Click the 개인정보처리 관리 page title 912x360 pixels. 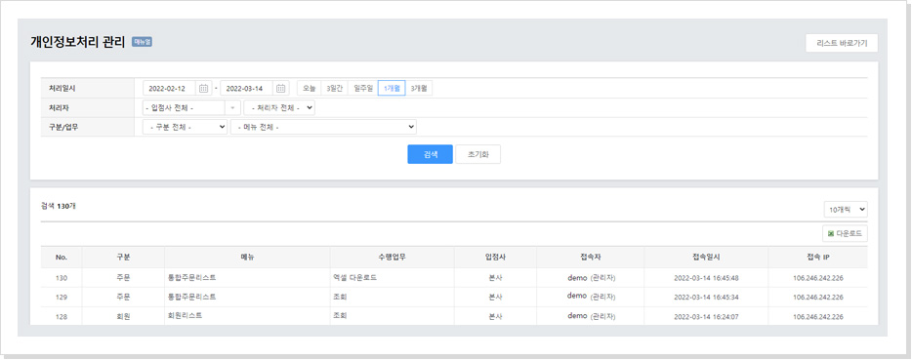point(77,43)
